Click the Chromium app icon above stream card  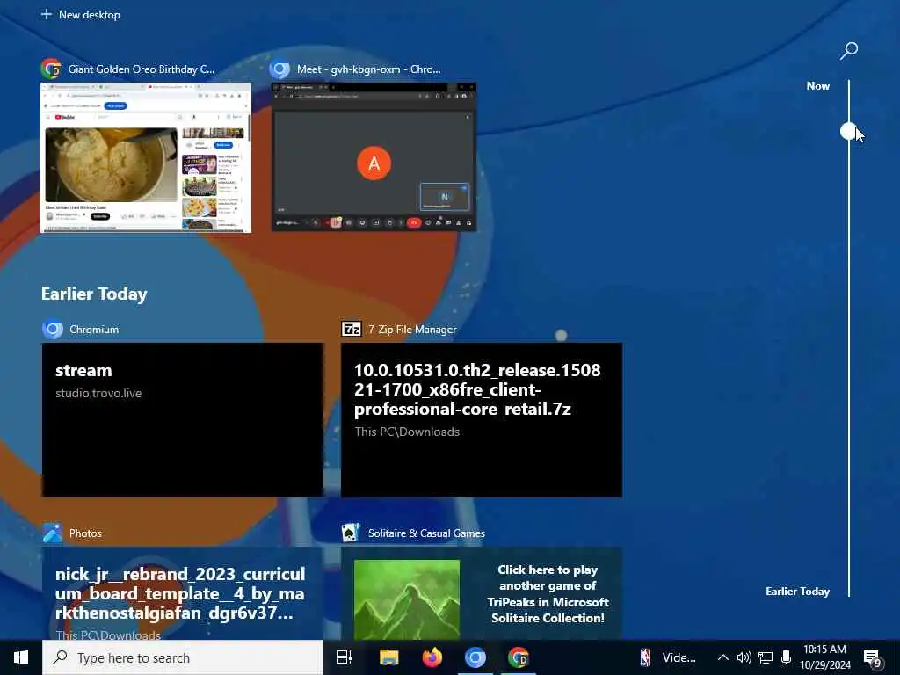[x=53, y=330]
